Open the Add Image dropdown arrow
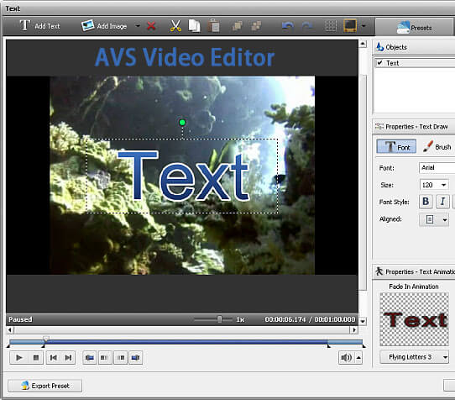Screen dimensions: 455x400 tap(138, 26)
